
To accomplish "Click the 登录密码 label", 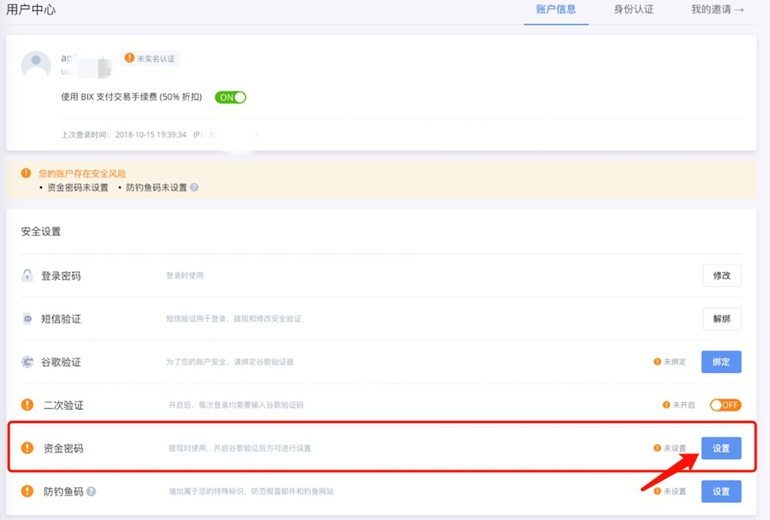I will 61,275.
